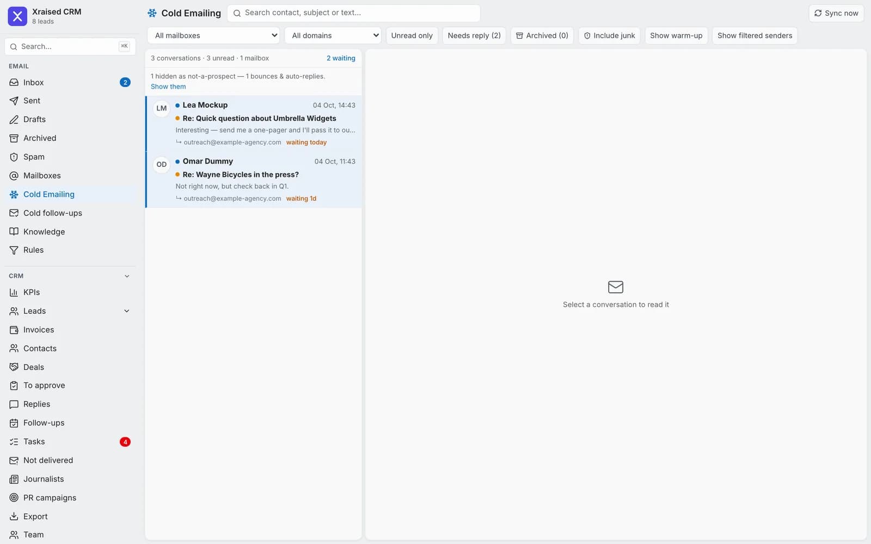Screen dimensions: 871x544
Task: Click the KPIs bar chart icon
Action: point(14,293)
